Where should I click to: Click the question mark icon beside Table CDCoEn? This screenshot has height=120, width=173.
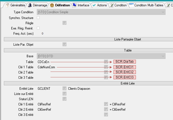click(x=106, y=62)
